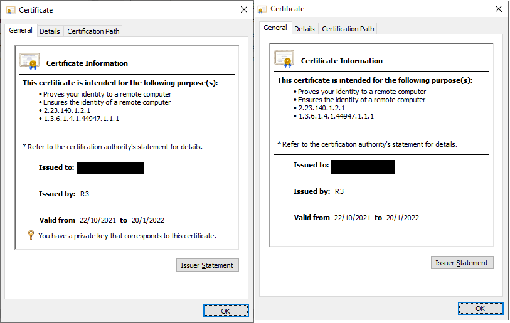The image size is (510, 323).
Task: Click the Certificate Information badge icon in the left dialog
Action: 29,61
